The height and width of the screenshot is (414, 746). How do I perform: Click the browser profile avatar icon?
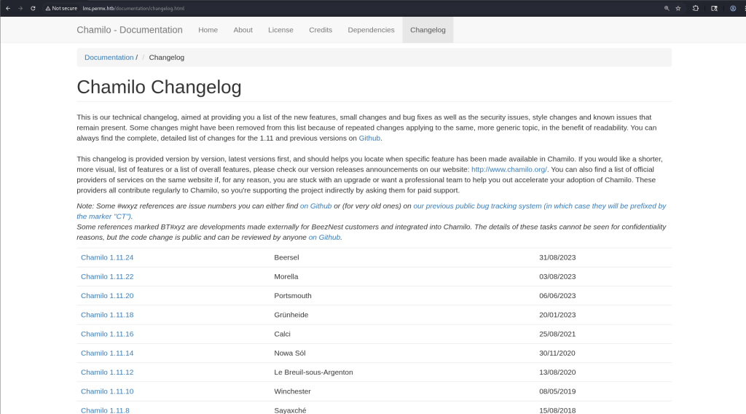coord(733,8)
